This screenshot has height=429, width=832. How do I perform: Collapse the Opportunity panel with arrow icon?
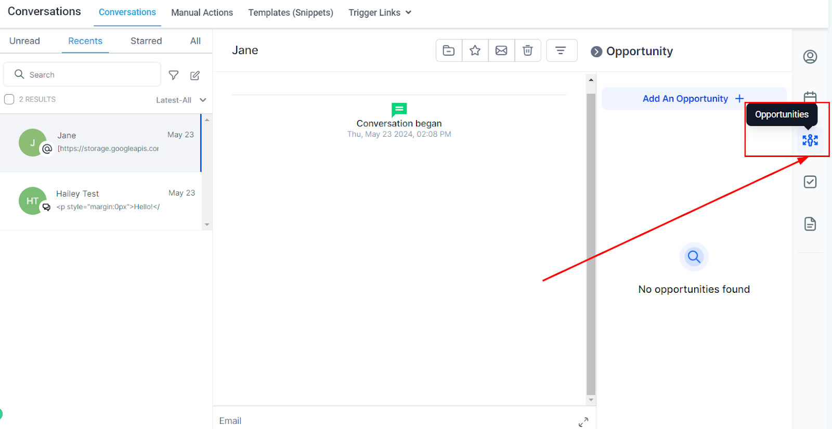point(596,51)
